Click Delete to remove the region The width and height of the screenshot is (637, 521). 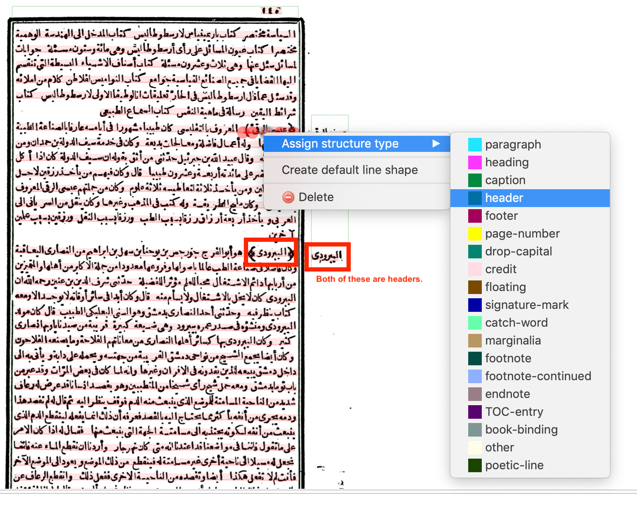click(x=316, y=197)
